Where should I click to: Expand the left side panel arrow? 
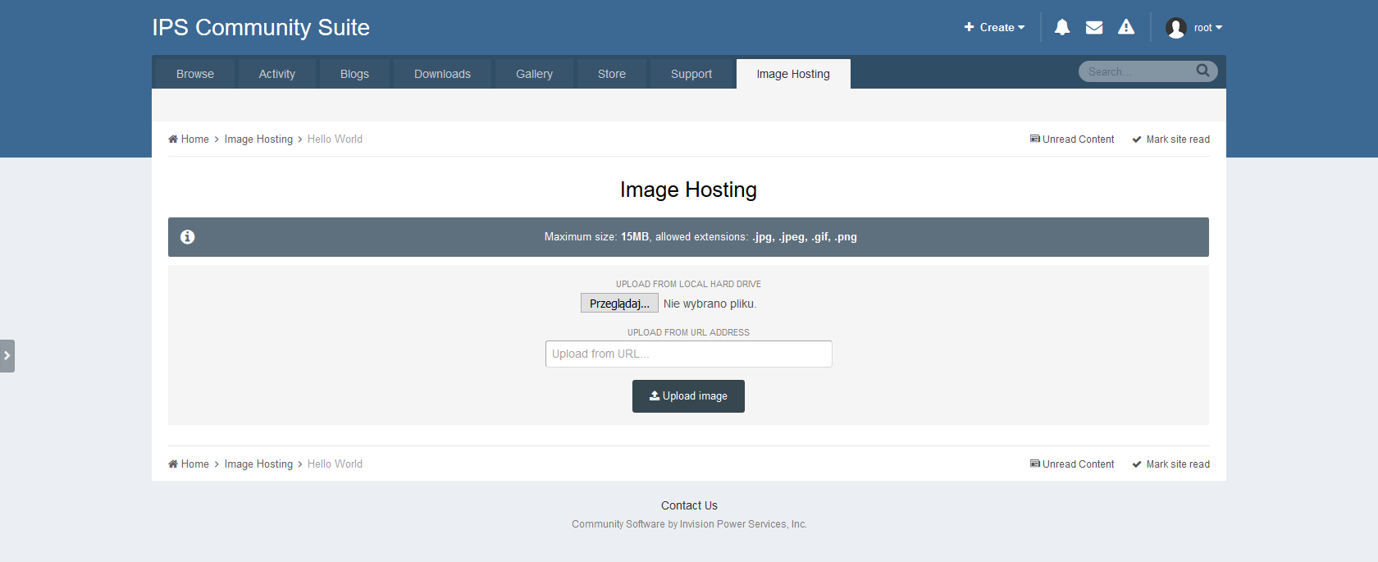point(7,356)
